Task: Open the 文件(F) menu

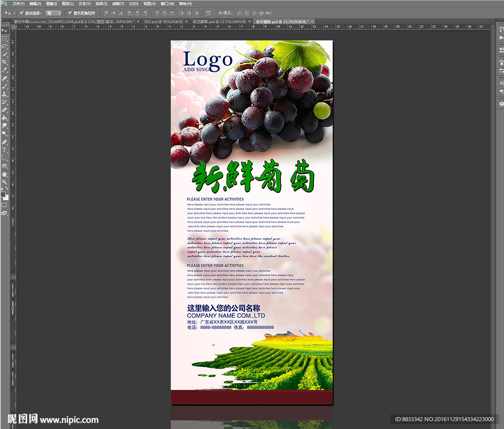Action: click(18, 3)
